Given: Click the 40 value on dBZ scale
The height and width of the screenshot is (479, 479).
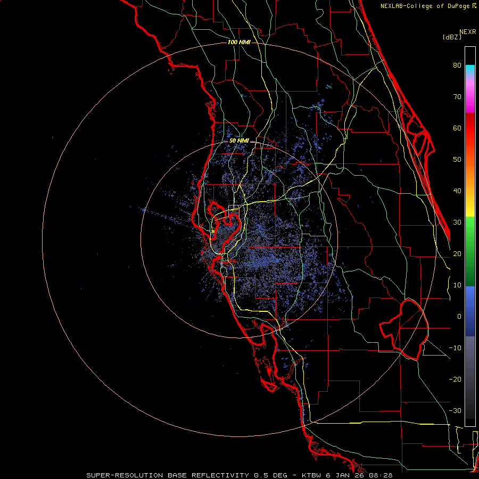Looking at the screenshot, I should pyautogui.click(x=457, y=191).
